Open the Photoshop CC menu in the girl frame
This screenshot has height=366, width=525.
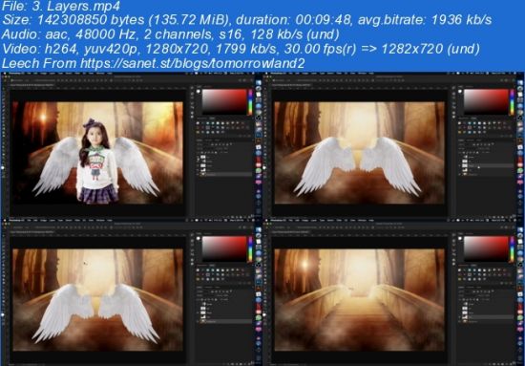[16, 74]
